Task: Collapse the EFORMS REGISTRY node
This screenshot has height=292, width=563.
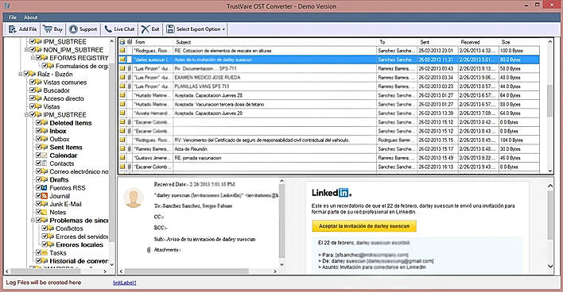Action: [33, 58]
